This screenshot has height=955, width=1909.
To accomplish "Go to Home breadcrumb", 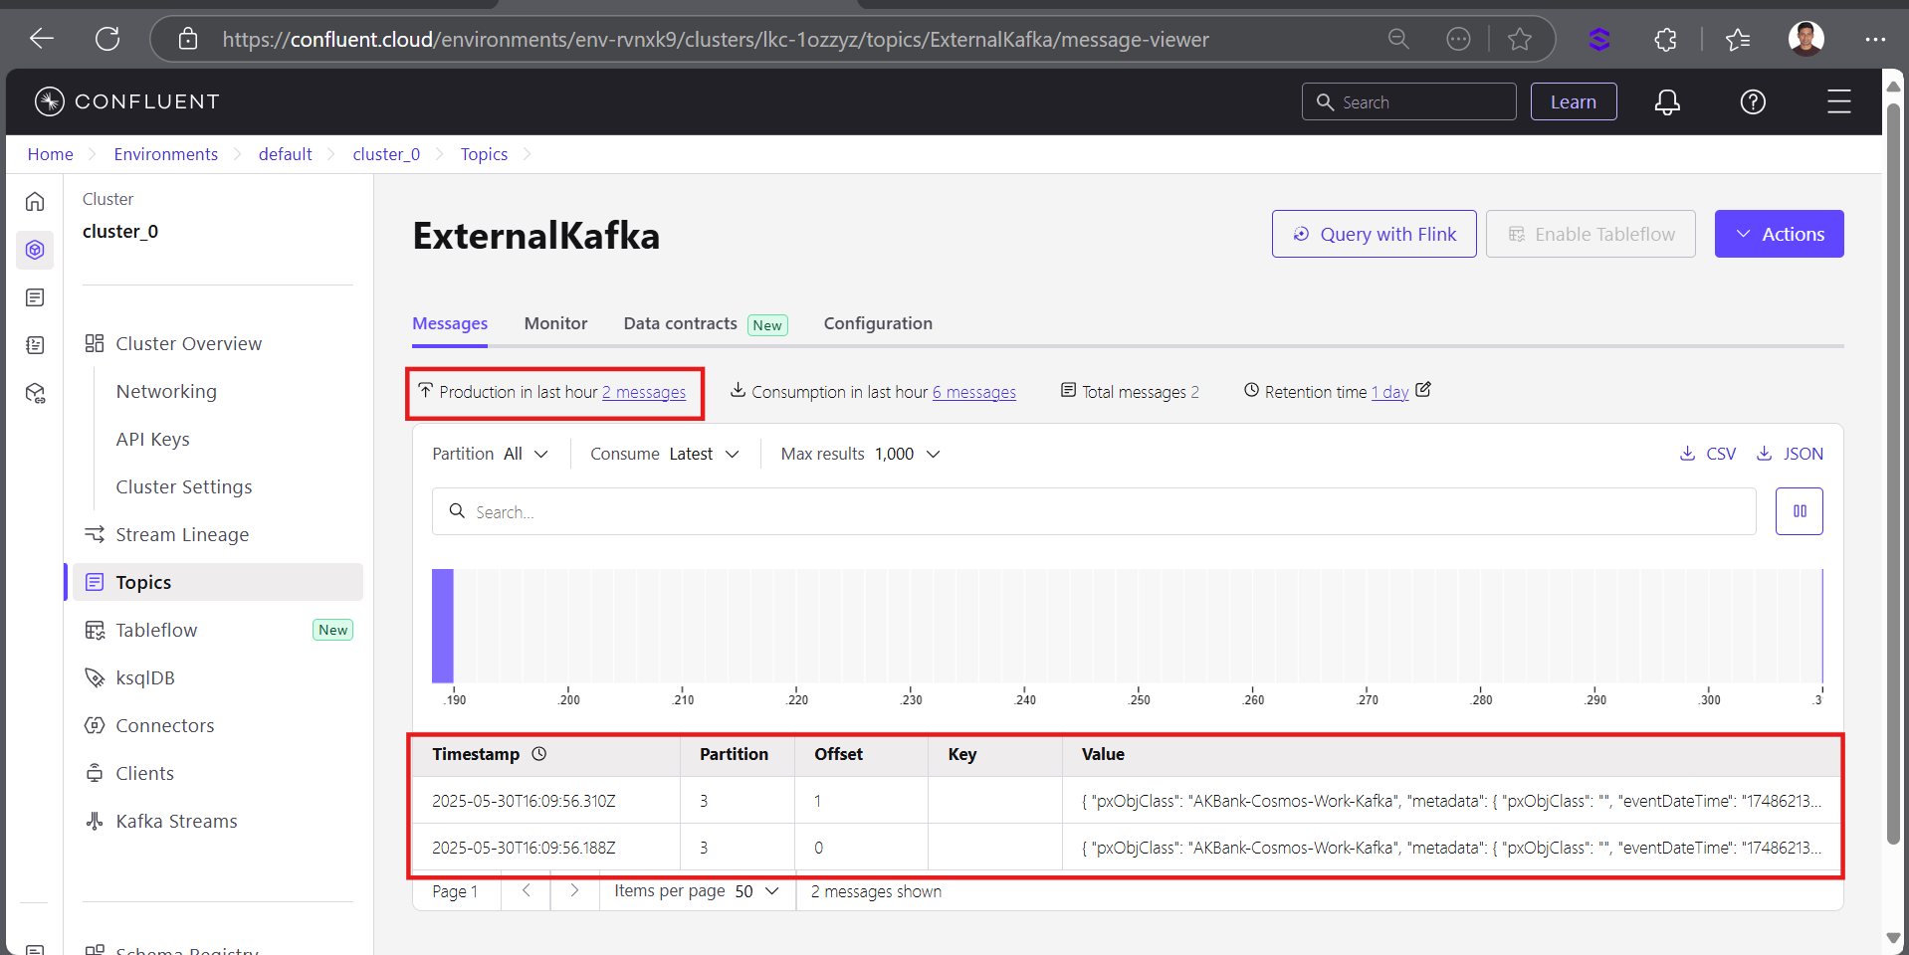I will point(51,154).
